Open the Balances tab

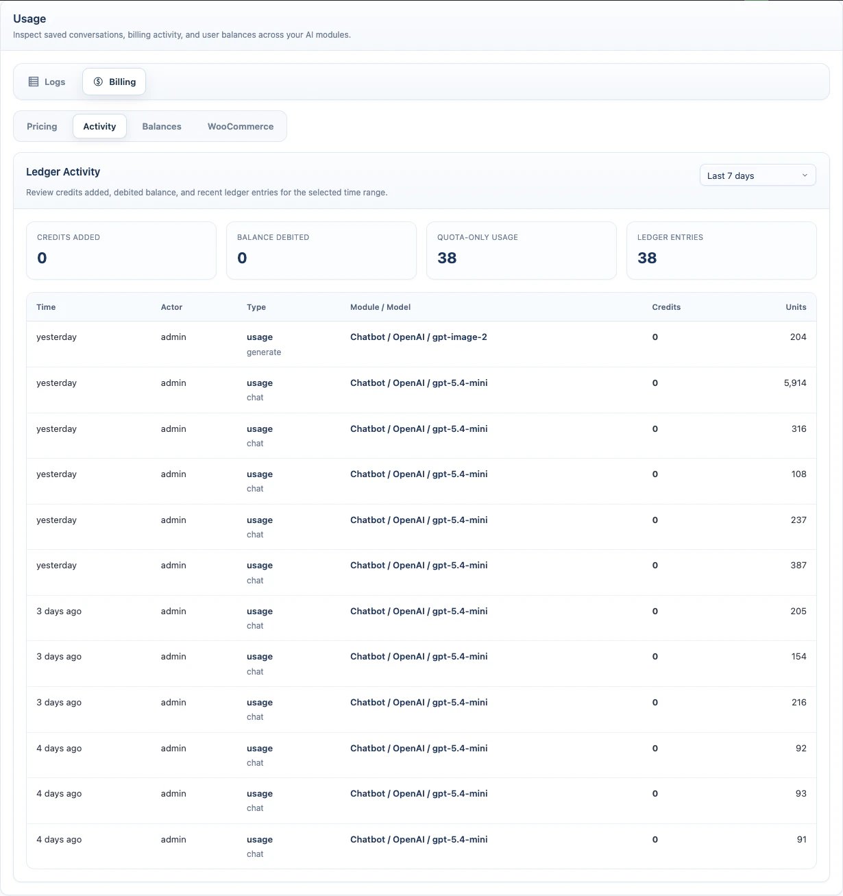[x=162, y=126]
